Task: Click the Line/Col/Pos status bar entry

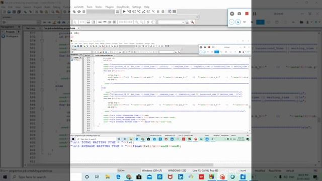Action: (205, 170)
